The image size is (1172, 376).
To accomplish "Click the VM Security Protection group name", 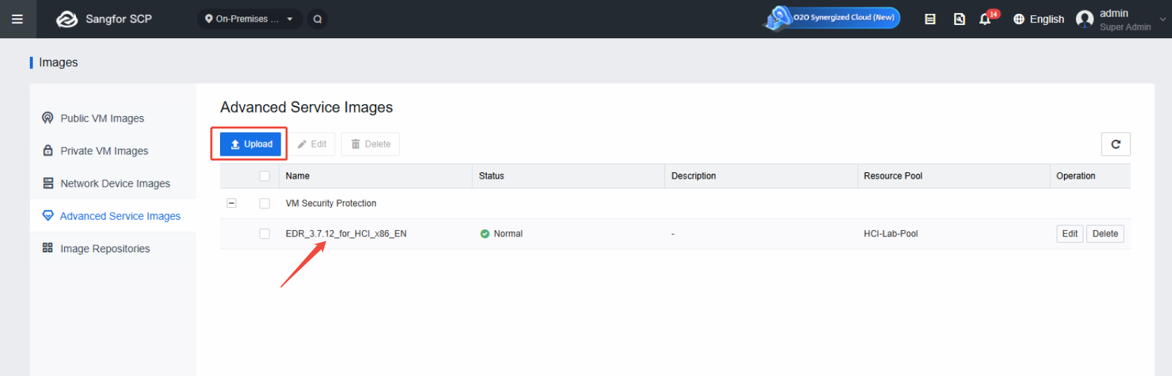I will (x=331, y=203).
